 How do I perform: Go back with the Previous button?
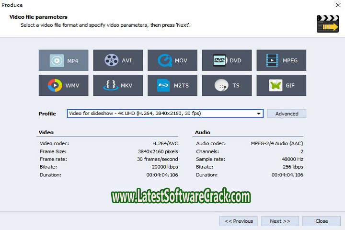pos(238,221)
